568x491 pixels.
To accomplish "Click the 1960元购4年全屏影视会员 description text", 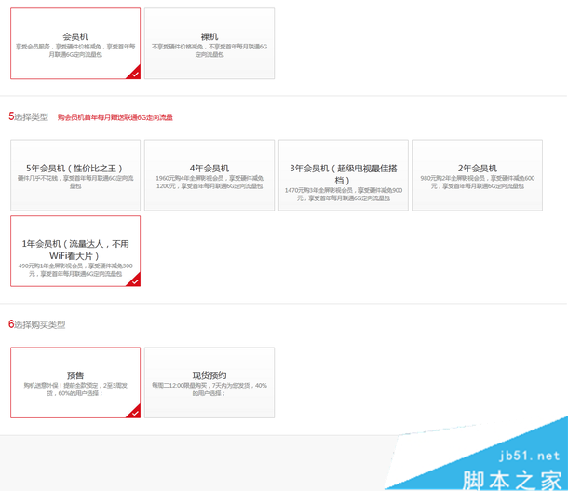I will tap(210, 183).
